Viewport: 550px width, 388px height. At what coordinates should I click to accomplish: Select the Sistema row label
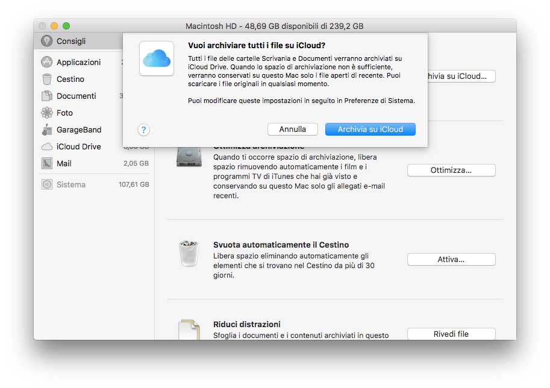click(x=71, y=184)
